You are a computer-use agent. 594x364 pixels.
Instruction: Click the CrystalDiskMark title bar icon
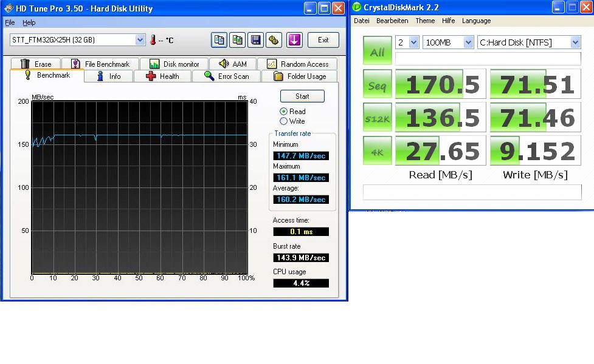tap(356, 7)
